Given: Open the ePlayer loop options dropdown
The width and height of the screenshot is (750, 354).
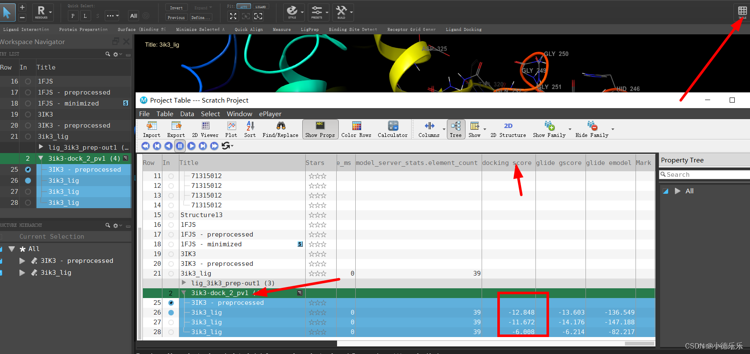Looking at the screenshot, I should click(x=232, y=146).
